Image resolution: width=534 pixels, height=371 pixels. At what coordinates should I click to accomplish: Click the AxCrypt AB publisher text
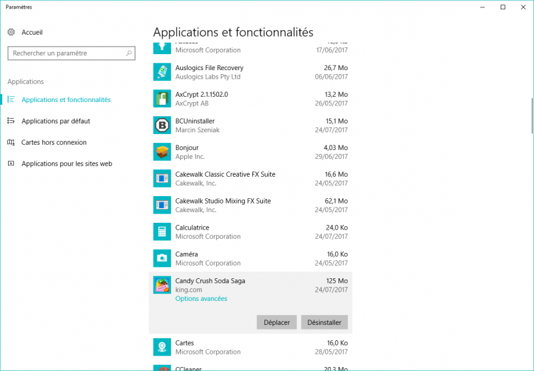tap(192, 103)
